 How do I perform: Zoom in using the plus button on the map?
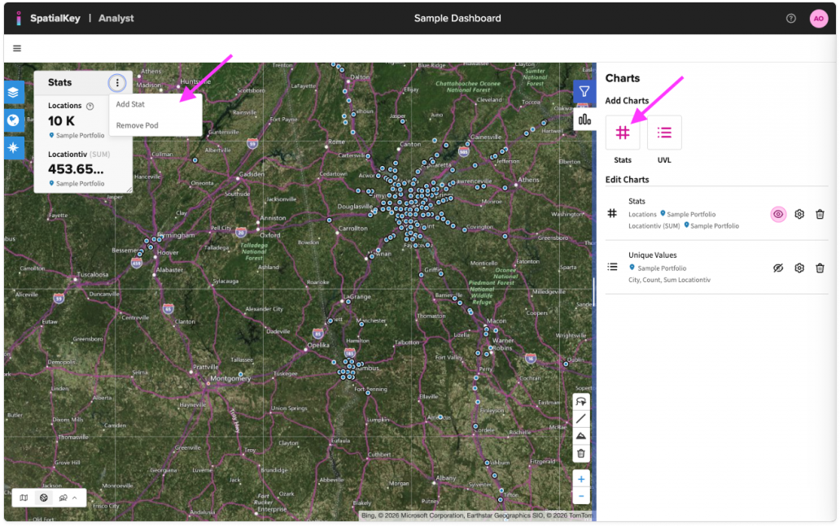(x=583, y=479)
